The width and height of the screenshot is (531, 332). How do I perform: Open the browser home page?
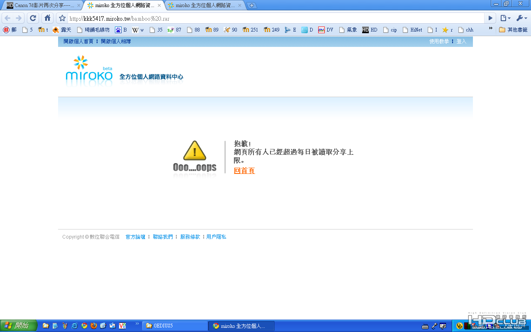(x=48, y=18)
